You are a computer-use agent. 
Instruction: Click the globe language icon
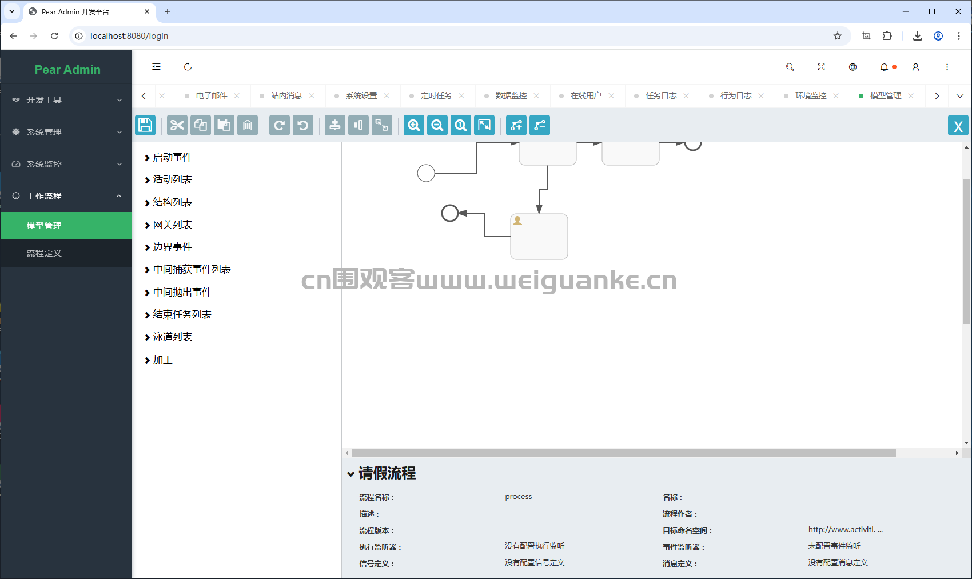click(x=853, y=67)
